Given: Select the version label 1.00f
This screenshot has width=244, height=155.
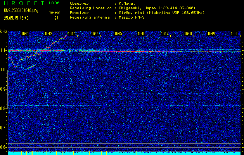Looking at the screenshot, I should click(54, 3).
